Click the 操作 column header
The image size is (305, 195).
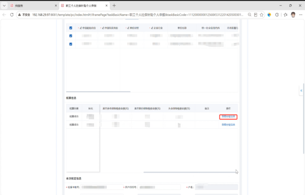pos(228,108)
